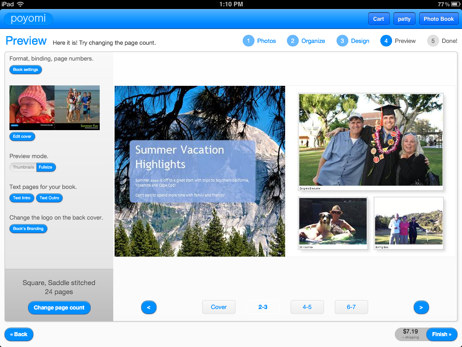This screenshot has width=462, height=347.
Task: Open the Photo Book menu
Action: tap(439, 19)
